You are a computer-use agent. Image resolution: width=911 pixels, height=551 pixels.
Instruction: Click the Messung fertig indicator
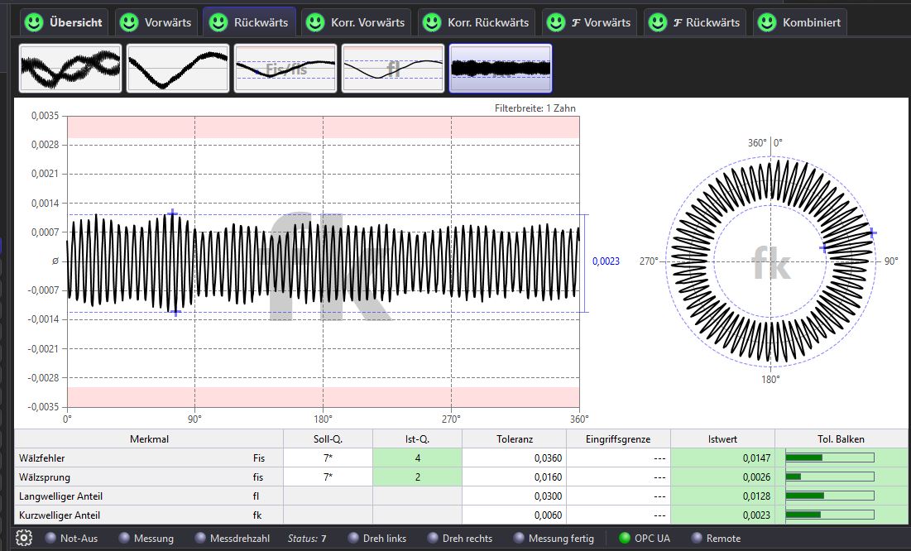click(519, 538)
